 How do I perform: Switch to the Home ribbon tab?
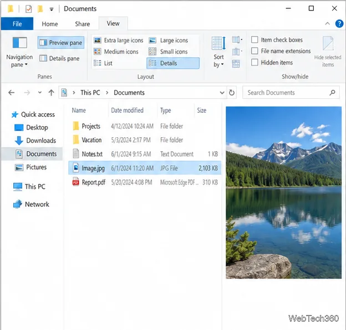click(x=50, y=24)
